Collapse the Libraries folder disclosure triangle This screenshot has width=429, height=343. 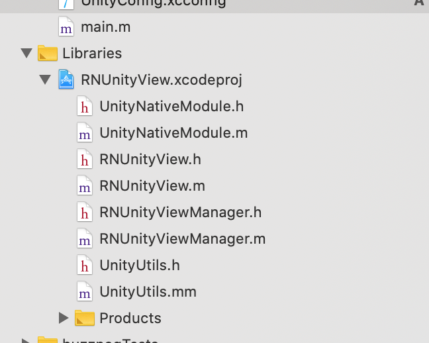point(26,53)
